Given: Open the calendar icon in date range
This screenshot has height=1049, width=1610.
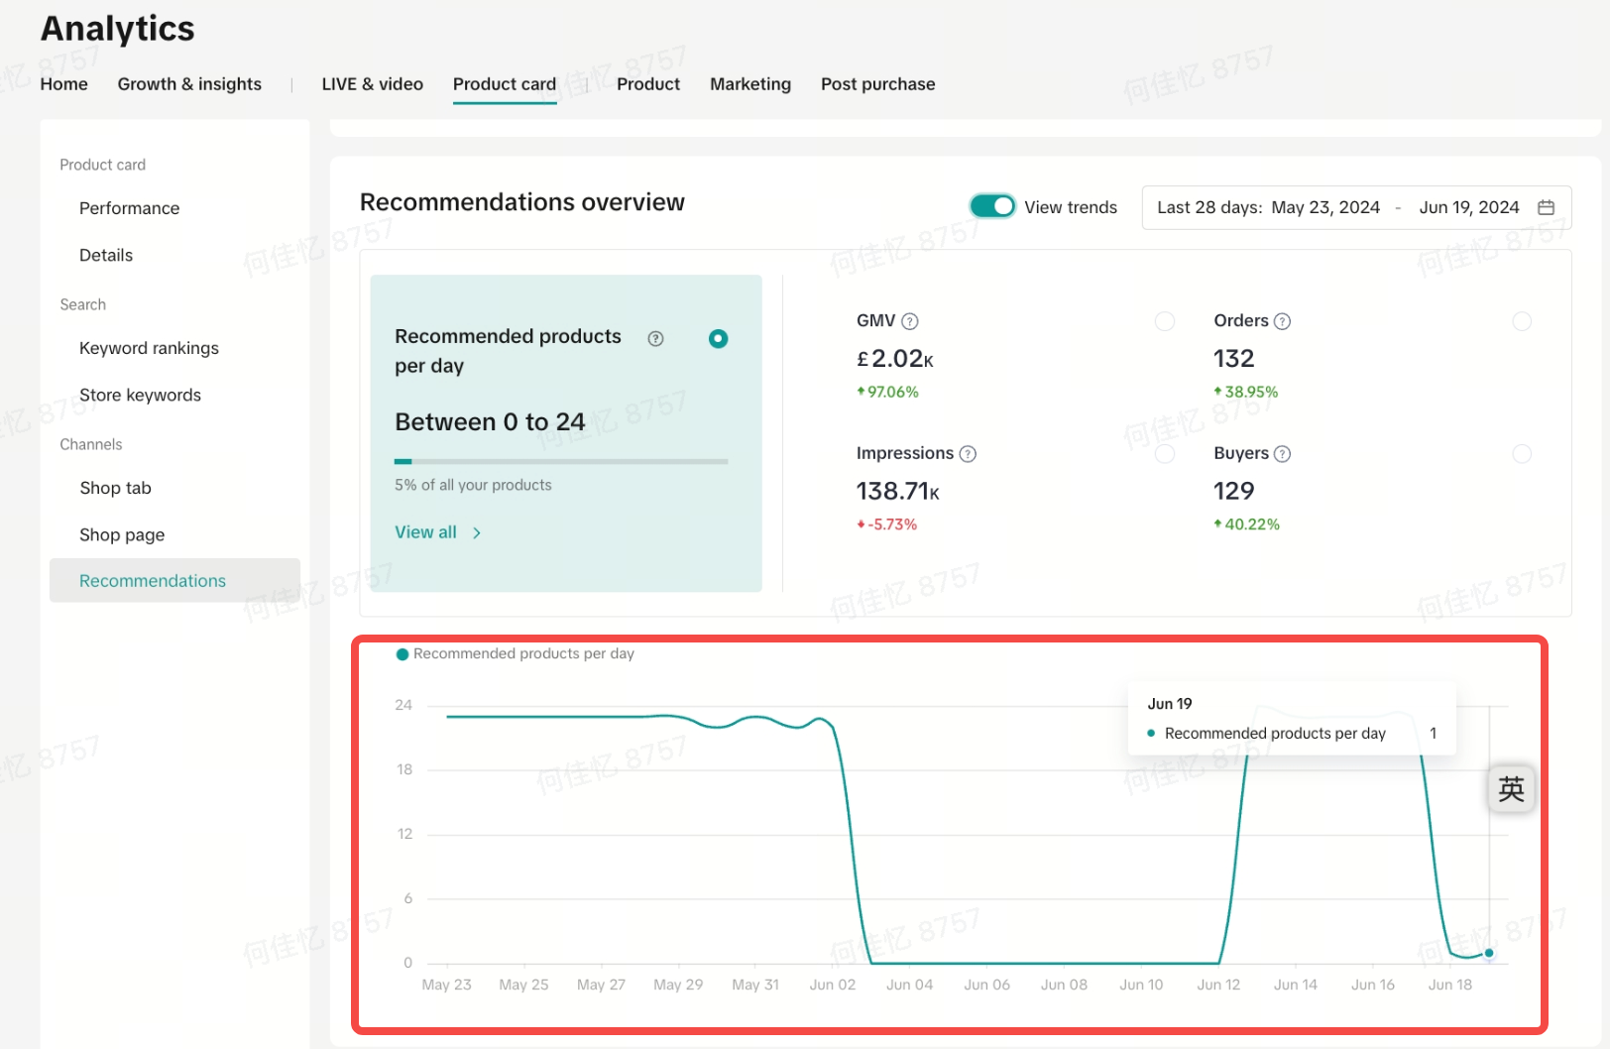Looking at the screenshot, I should coord(1546,207).
